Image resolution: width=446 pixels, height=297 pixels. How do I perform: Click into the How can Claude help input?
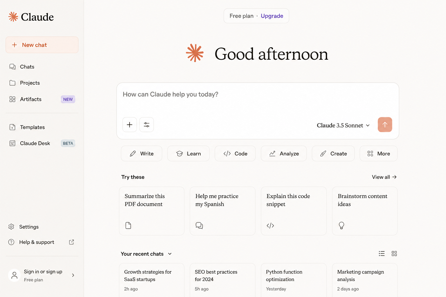[x=258, y=99]
